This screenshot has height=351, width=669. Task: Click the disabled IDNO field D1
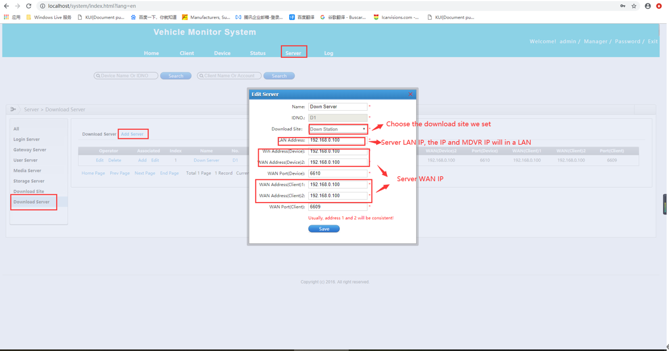click(337, 118)
